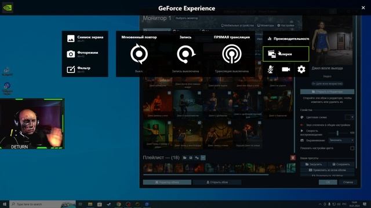Click the ПРЯМАЯ трансляция broadcast icon
The width and height of the screenshot is (371, 208).
(x=232, y=54)
